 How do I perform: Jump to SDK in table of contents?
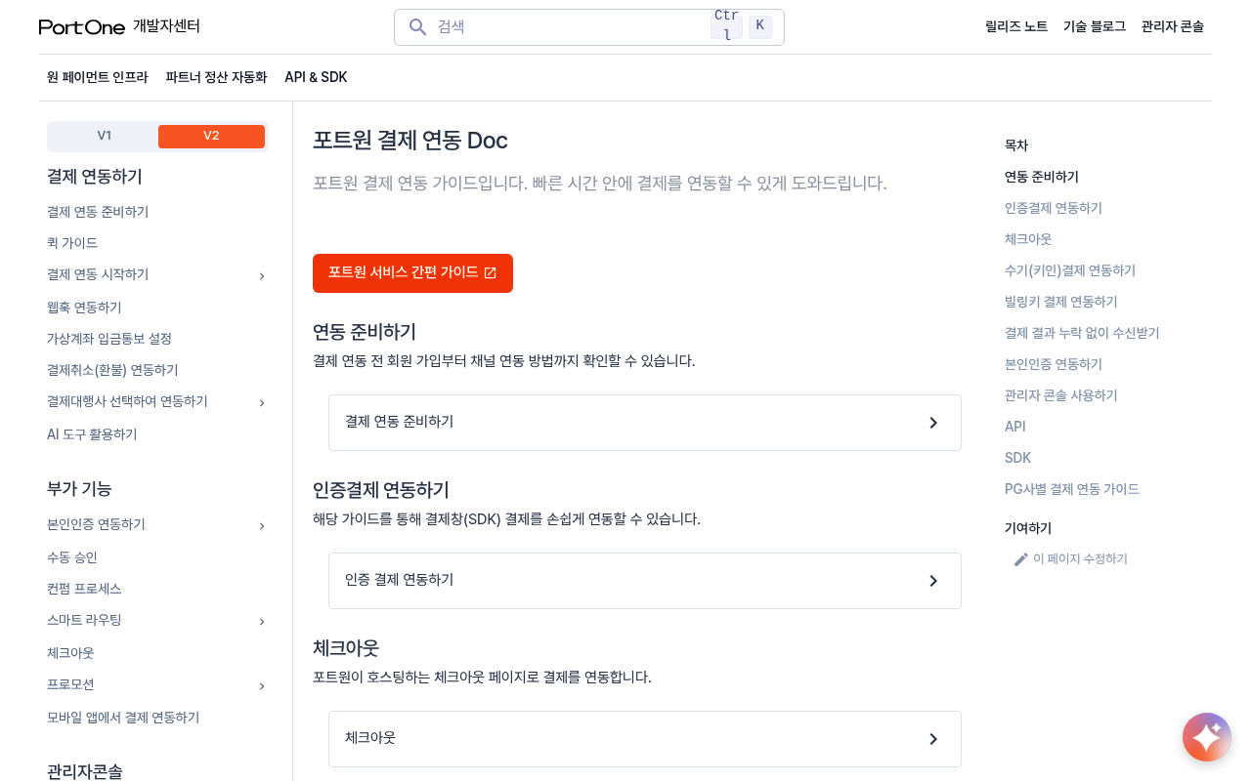pyautogui.click(x=1017, y=458)
